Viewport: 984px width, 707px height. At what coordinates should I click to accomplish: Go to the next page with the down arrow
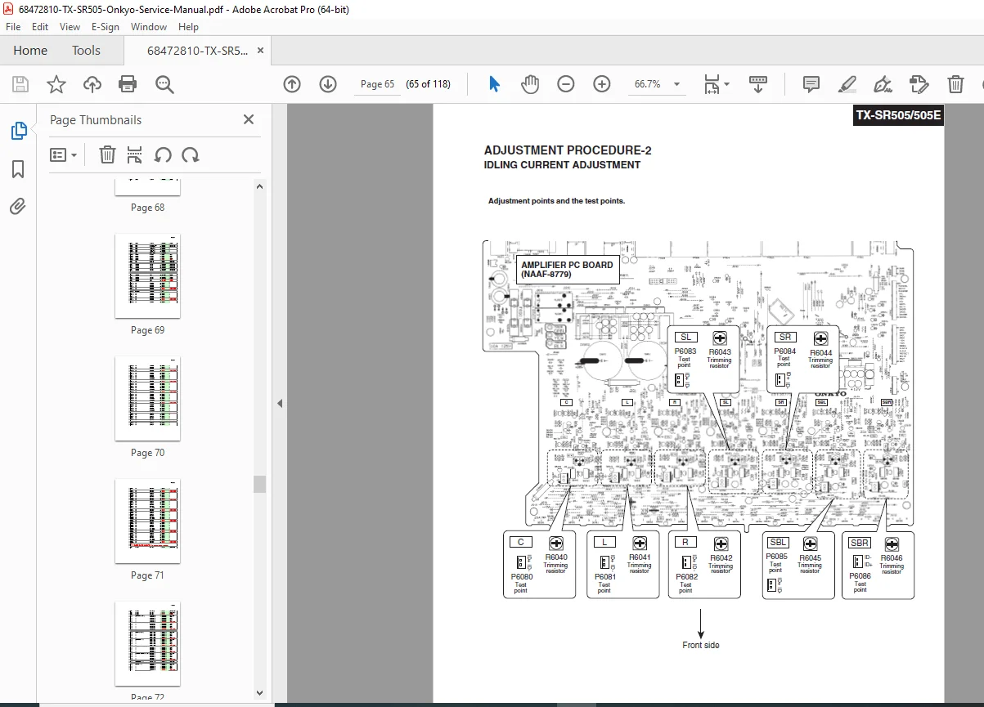pos(328,84)
